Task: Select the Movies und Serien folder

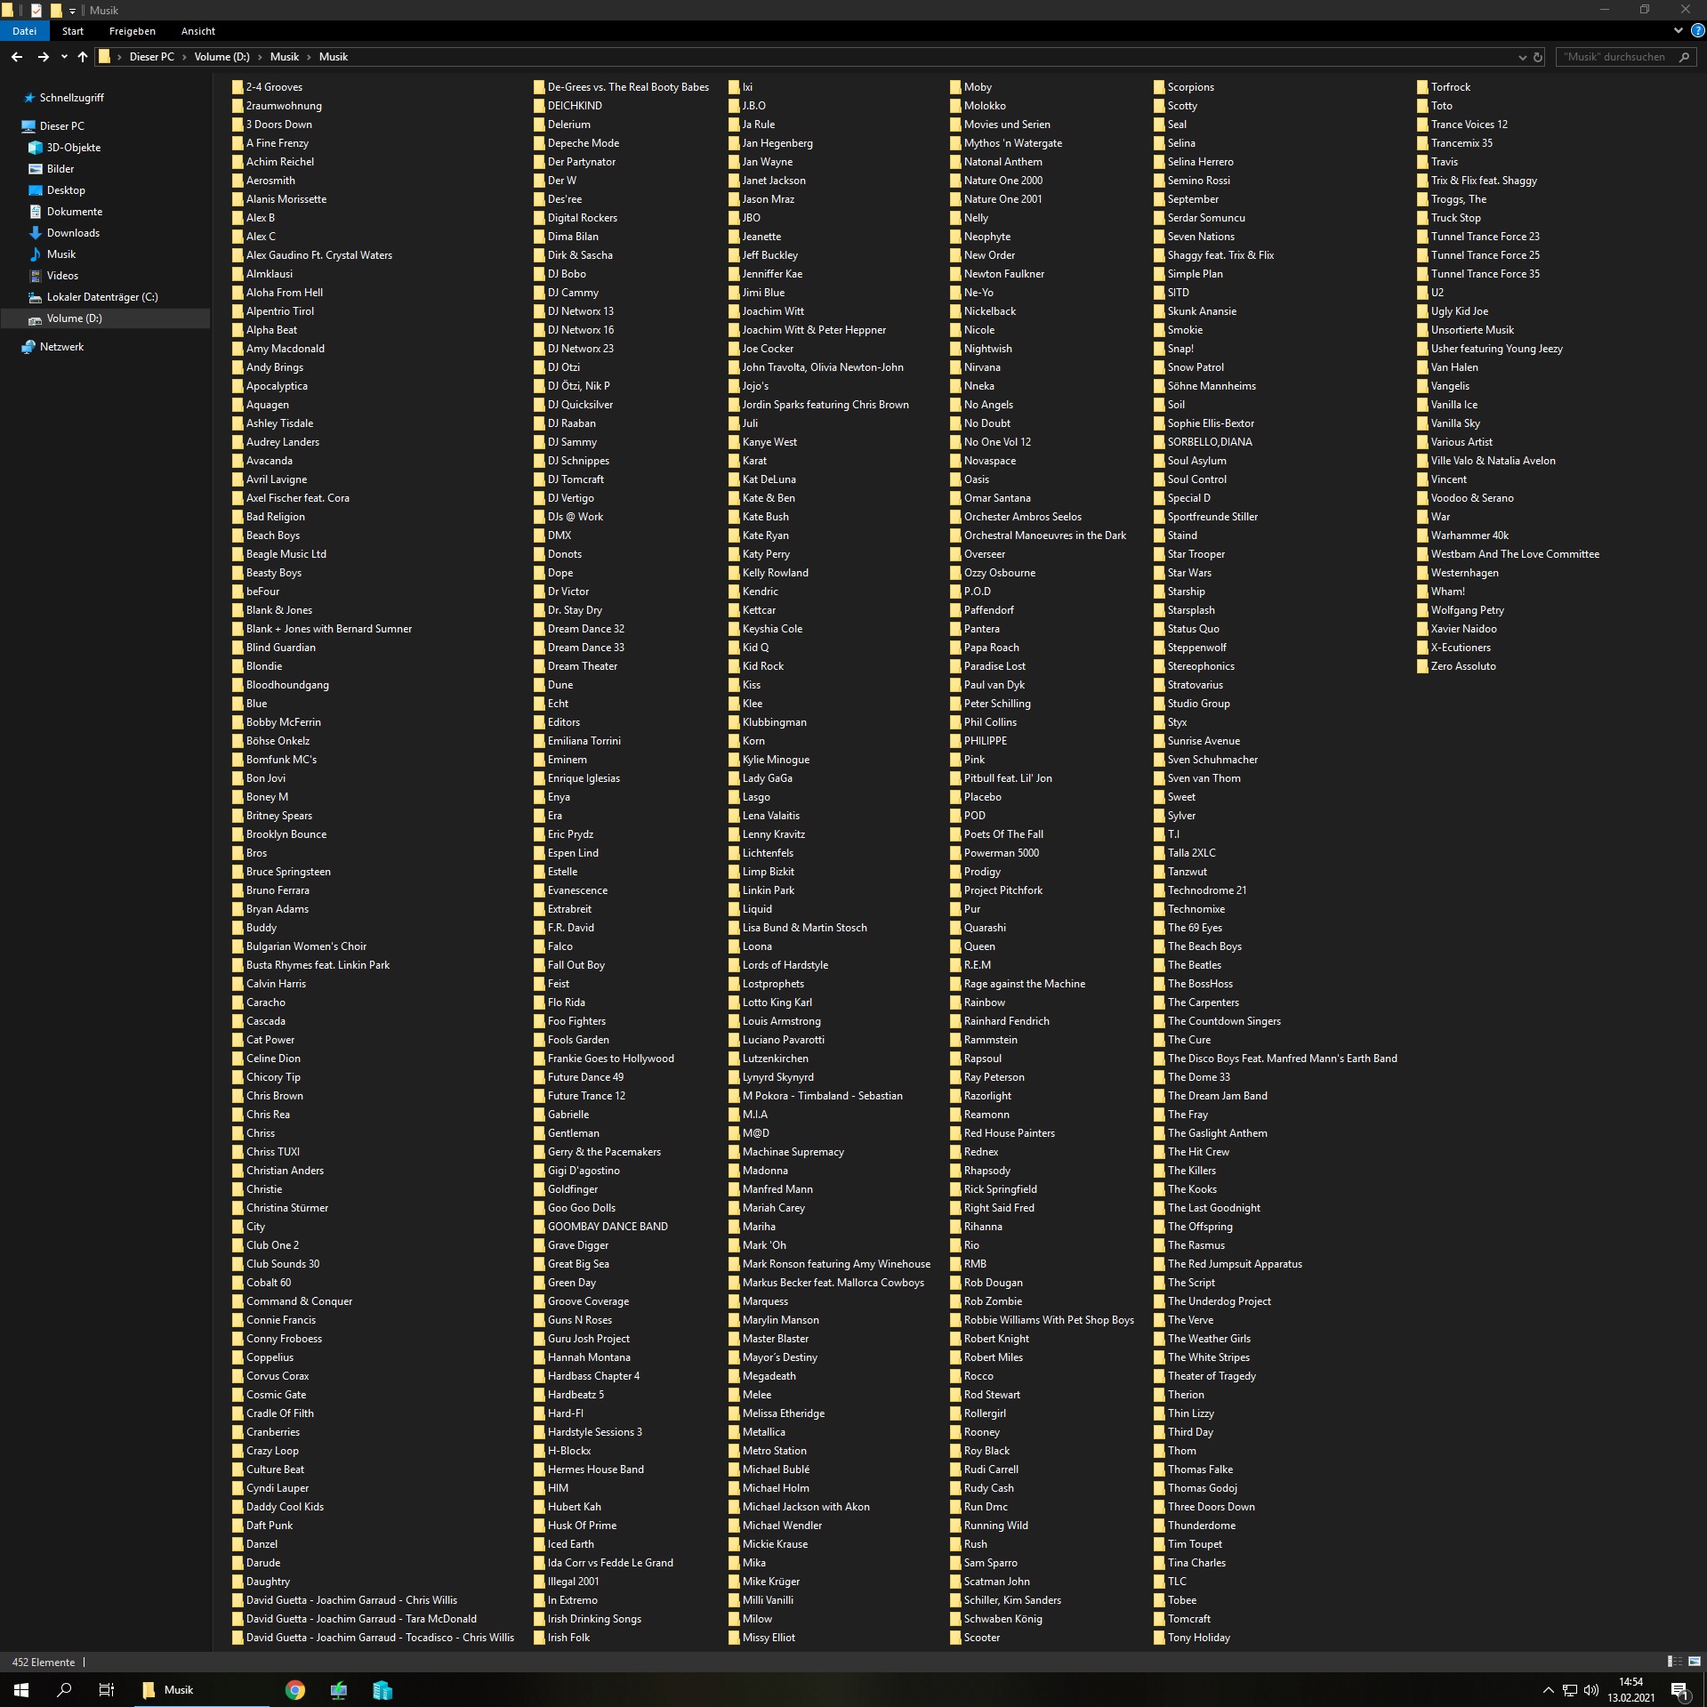Action: pyautogui.click(x=1000, y=125)
